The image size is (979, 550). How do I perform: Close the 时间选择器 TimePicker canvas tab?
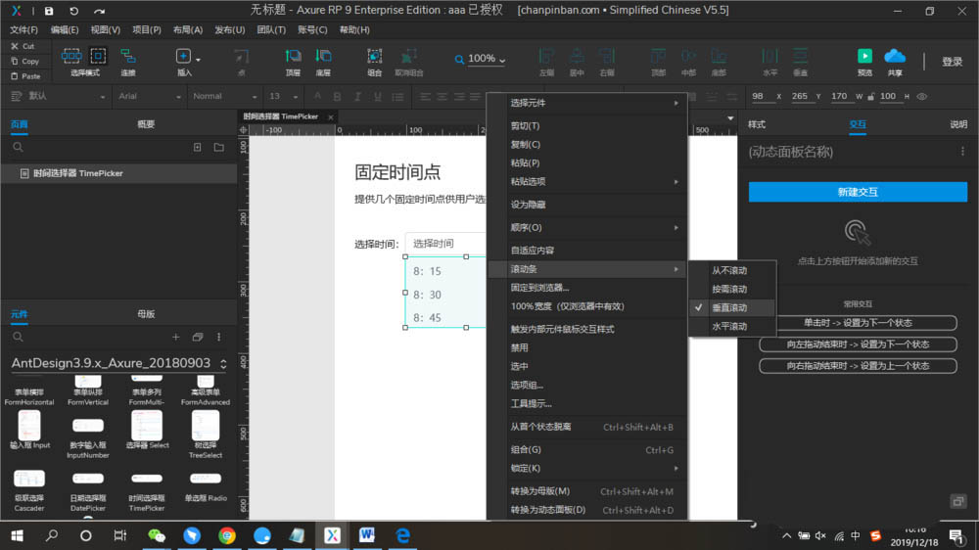point(330,116)
